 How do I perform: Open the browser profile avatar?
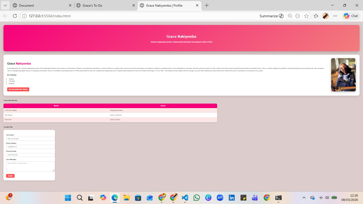point(326,16)
